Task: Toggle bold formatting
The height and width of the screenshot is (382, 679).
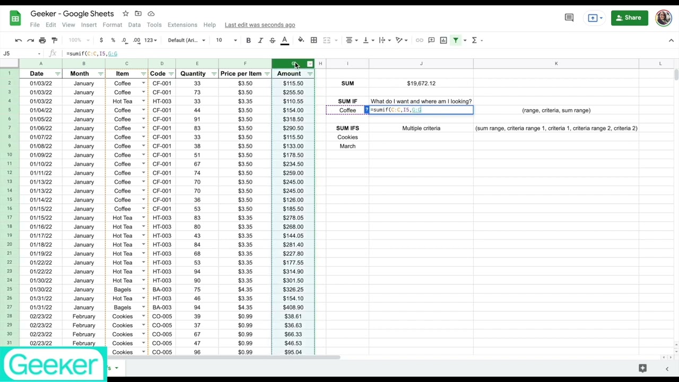Action: tap(248, 40)
